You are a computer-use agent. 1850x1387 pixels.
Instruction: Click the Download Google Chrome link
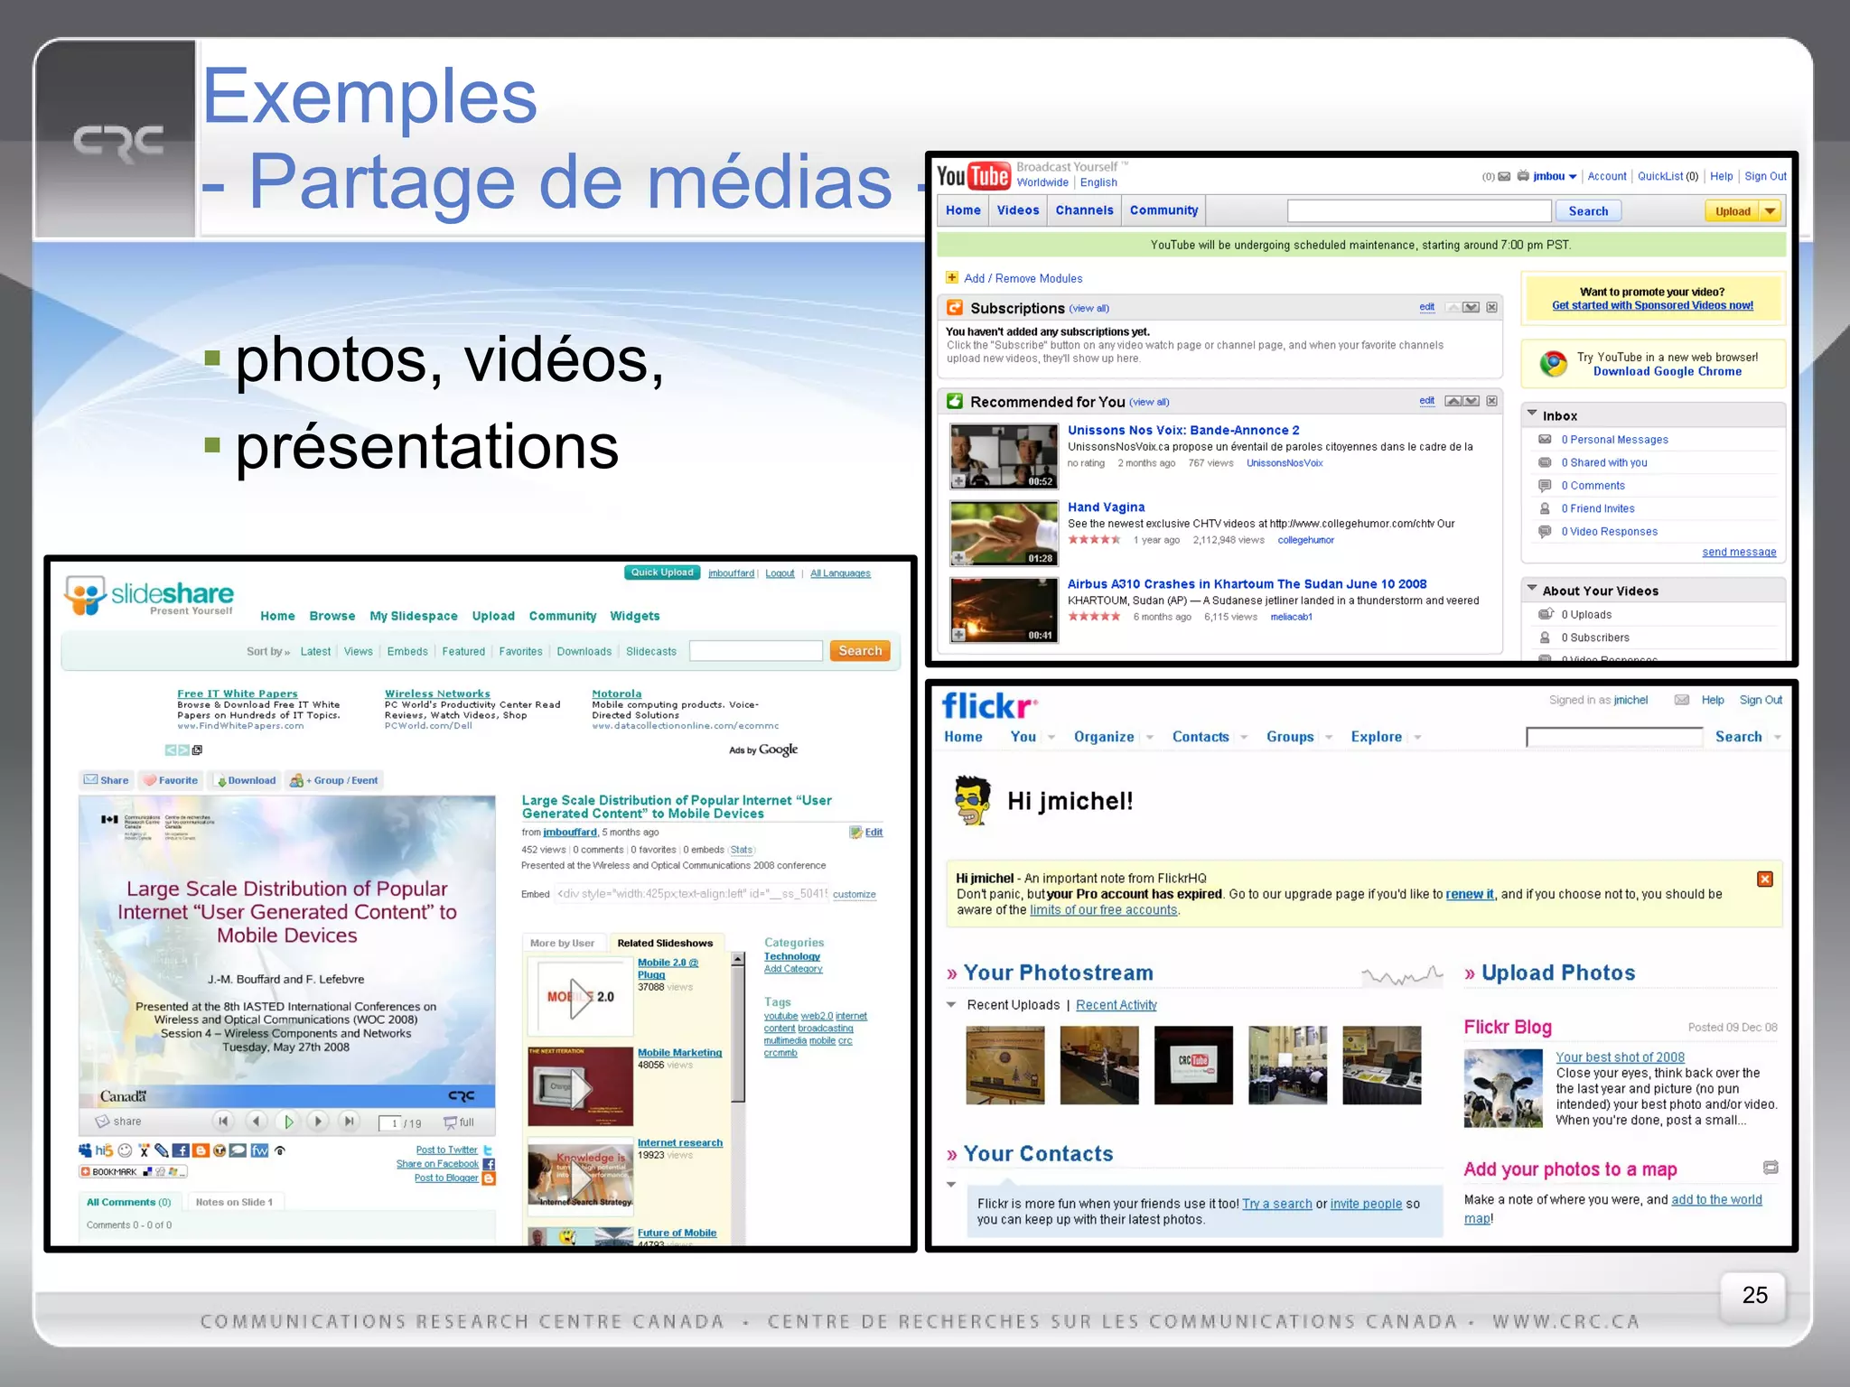click(1667, 371)
